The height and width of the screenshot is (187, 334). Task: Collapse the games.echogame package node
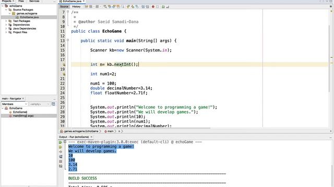[x=9, y=14]
